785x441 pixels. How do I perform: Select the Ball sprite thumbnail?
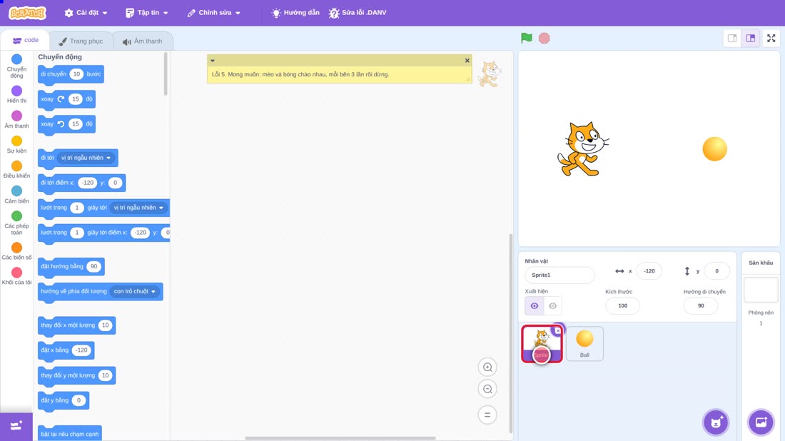point(584,343)
